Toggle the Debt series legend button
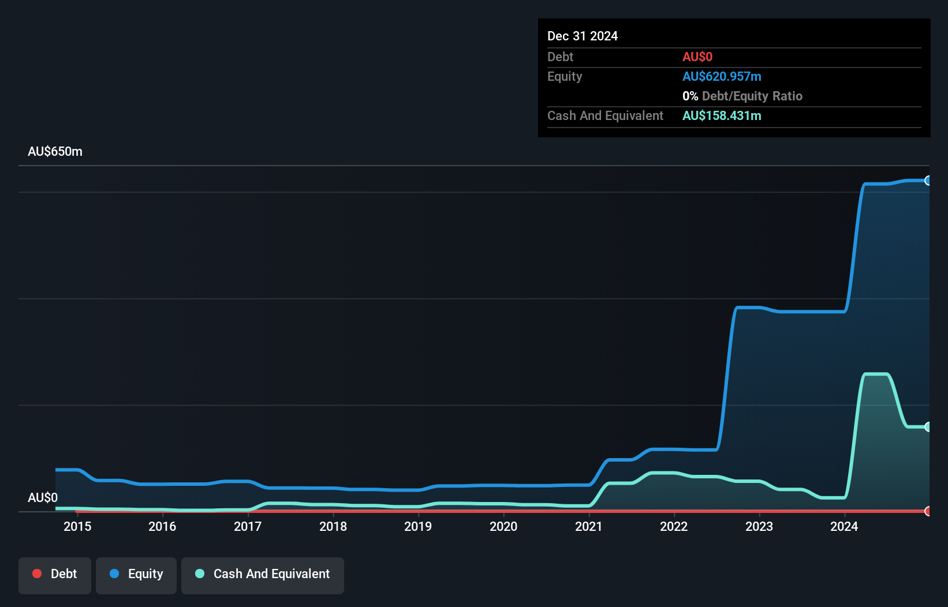 pyautogui.click(x=55, y=575)
